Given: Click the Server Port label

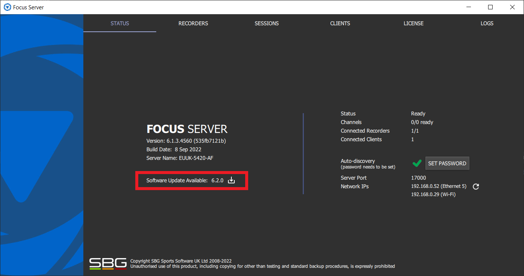Looking at the screenshot, I should (354, 178).
